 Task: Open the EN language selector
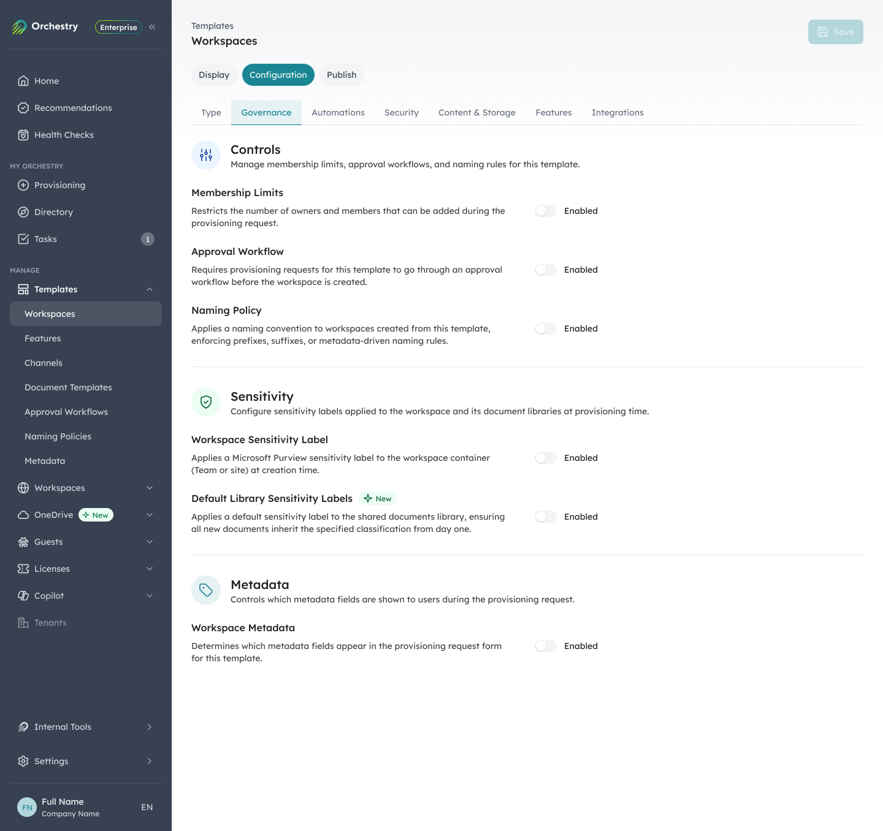point(147,807)
